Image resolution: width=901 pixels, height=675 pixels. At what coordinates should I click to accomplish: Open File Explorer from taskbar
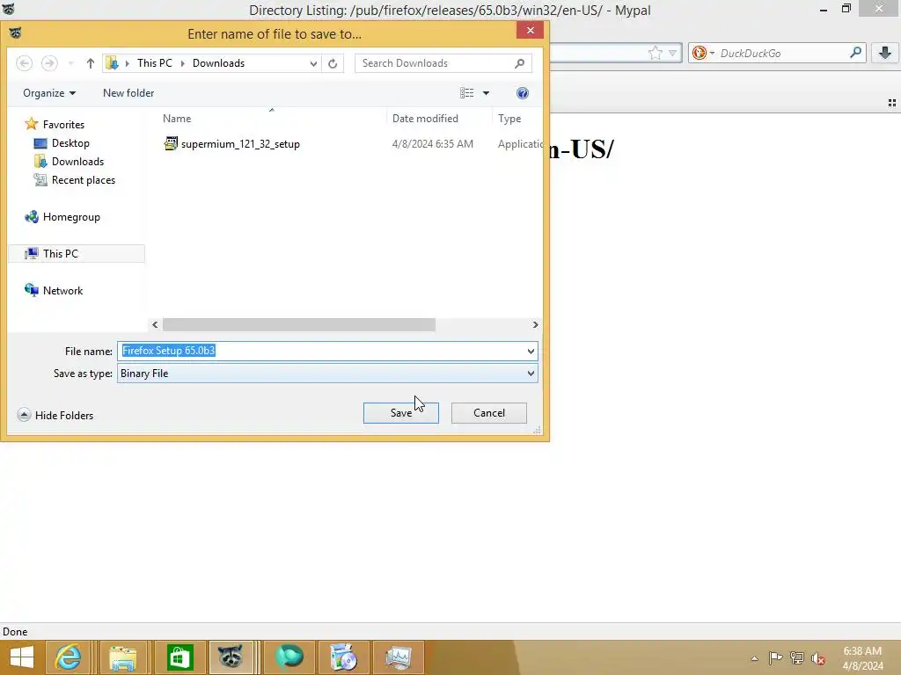(123, 657)
